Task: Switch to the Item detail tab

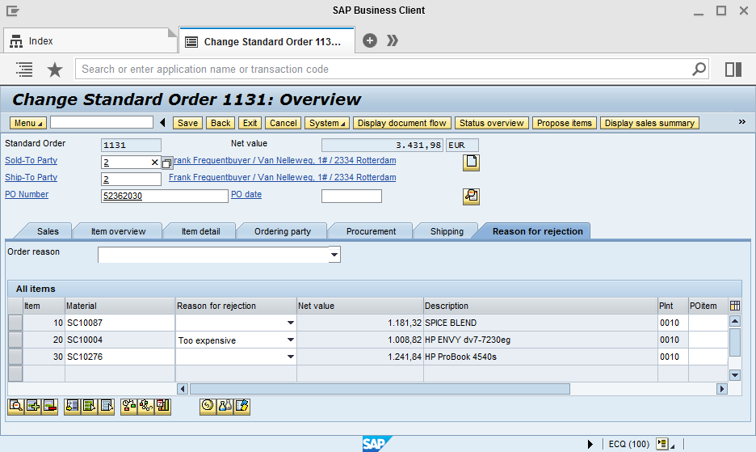Action: tap(200, 231)
